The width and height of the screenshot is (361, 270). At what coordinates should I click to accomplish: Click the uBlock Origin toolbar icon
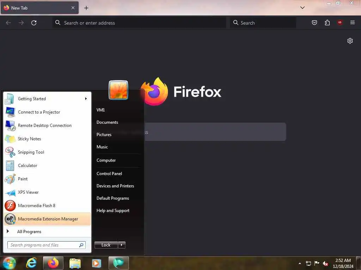[340, 22]
